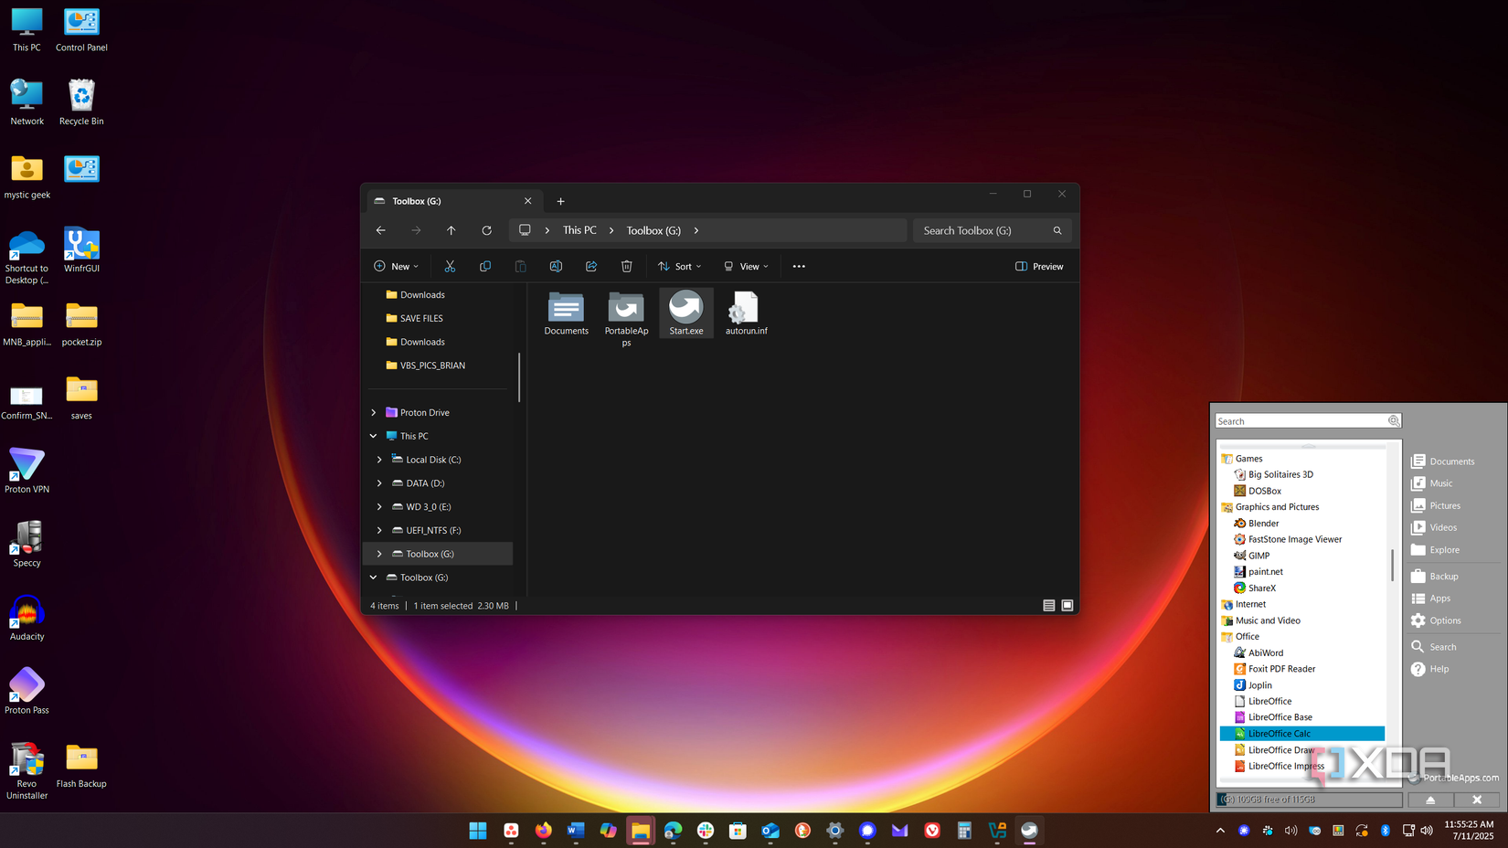
Task: Open the Windows Start button
Action: (x=478, y=831)
